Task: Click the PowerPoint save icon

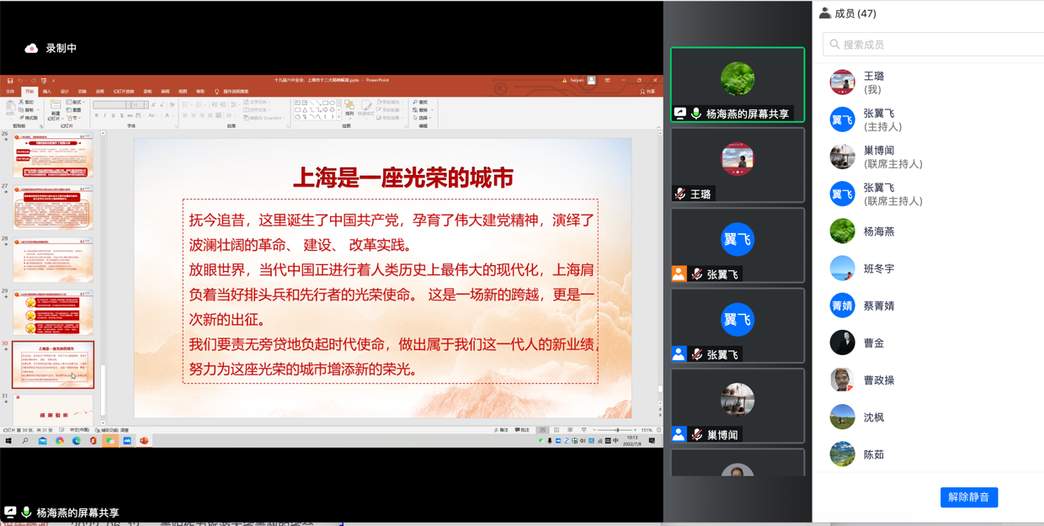Action: (x=10, y=81)
